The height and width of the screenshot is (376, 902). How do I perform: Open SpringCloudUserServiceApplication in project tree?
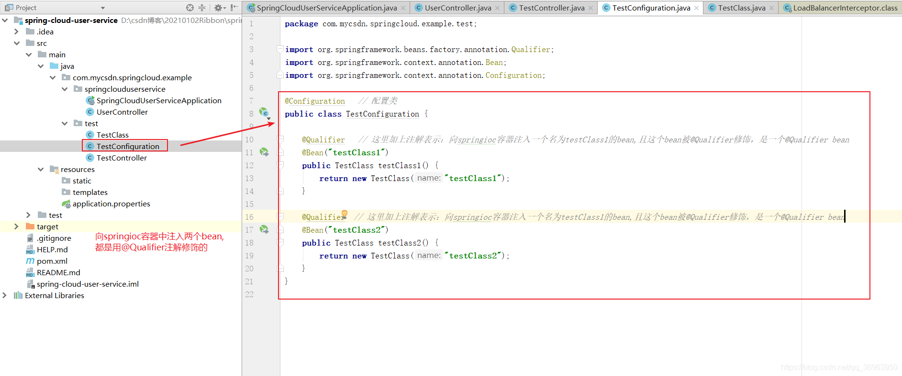click(159, 100)
